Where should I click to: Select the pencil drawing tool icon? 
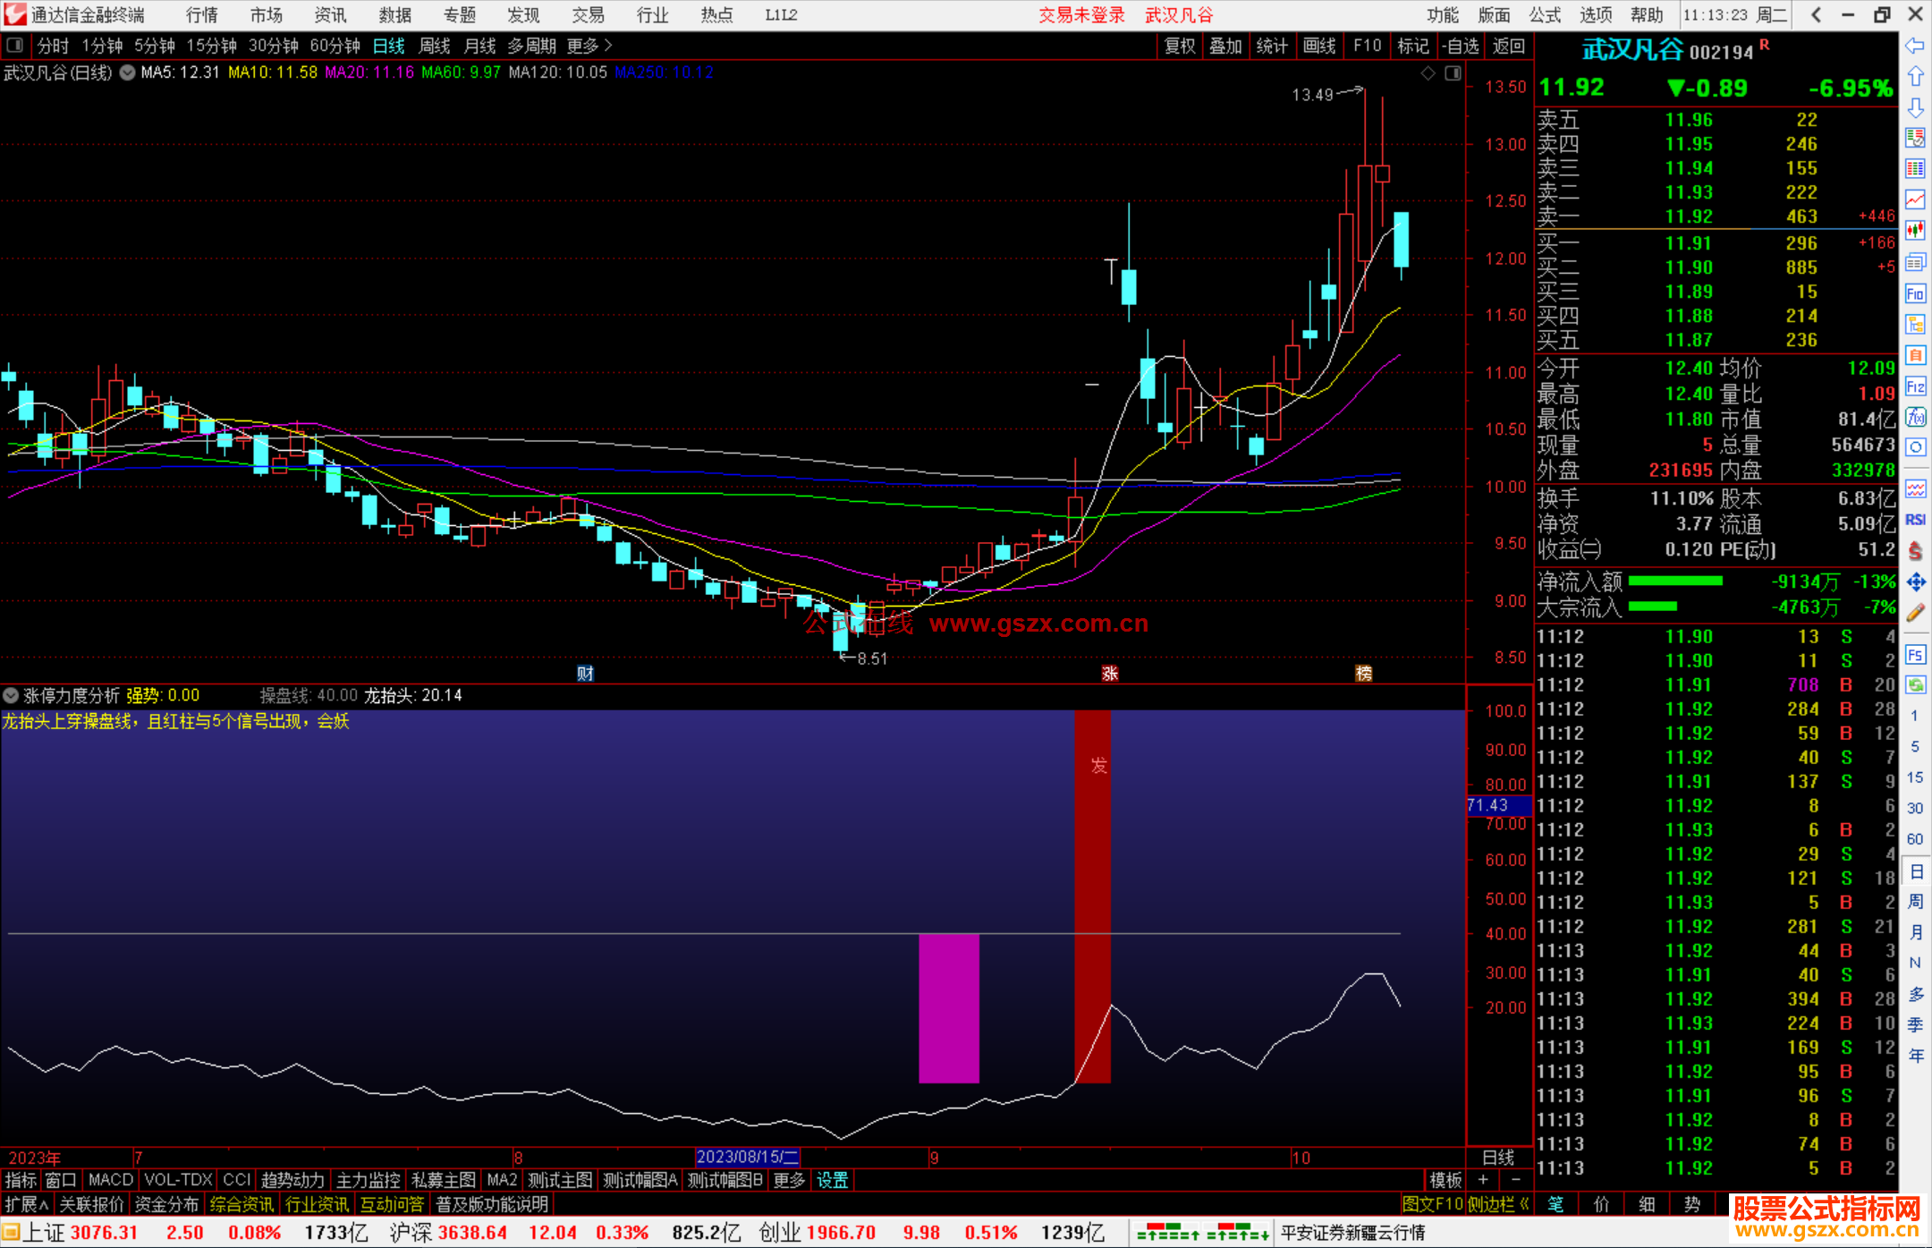(1915, 614)
